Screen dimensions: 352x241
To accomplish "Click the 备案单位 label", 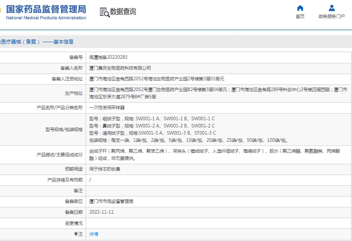I will click(x=74, y=201).
